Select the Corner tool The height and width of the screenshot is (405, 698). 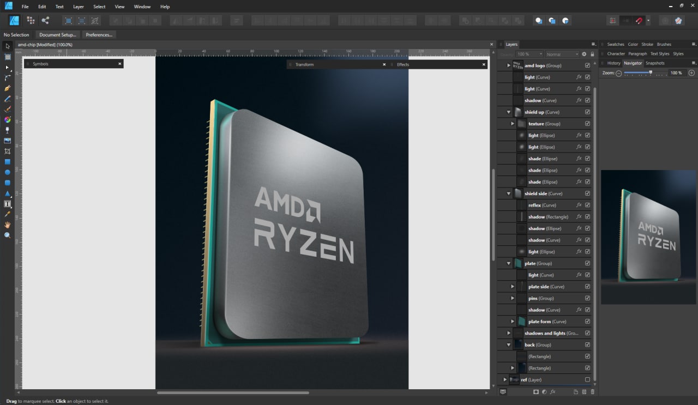(x=8, y=78)
